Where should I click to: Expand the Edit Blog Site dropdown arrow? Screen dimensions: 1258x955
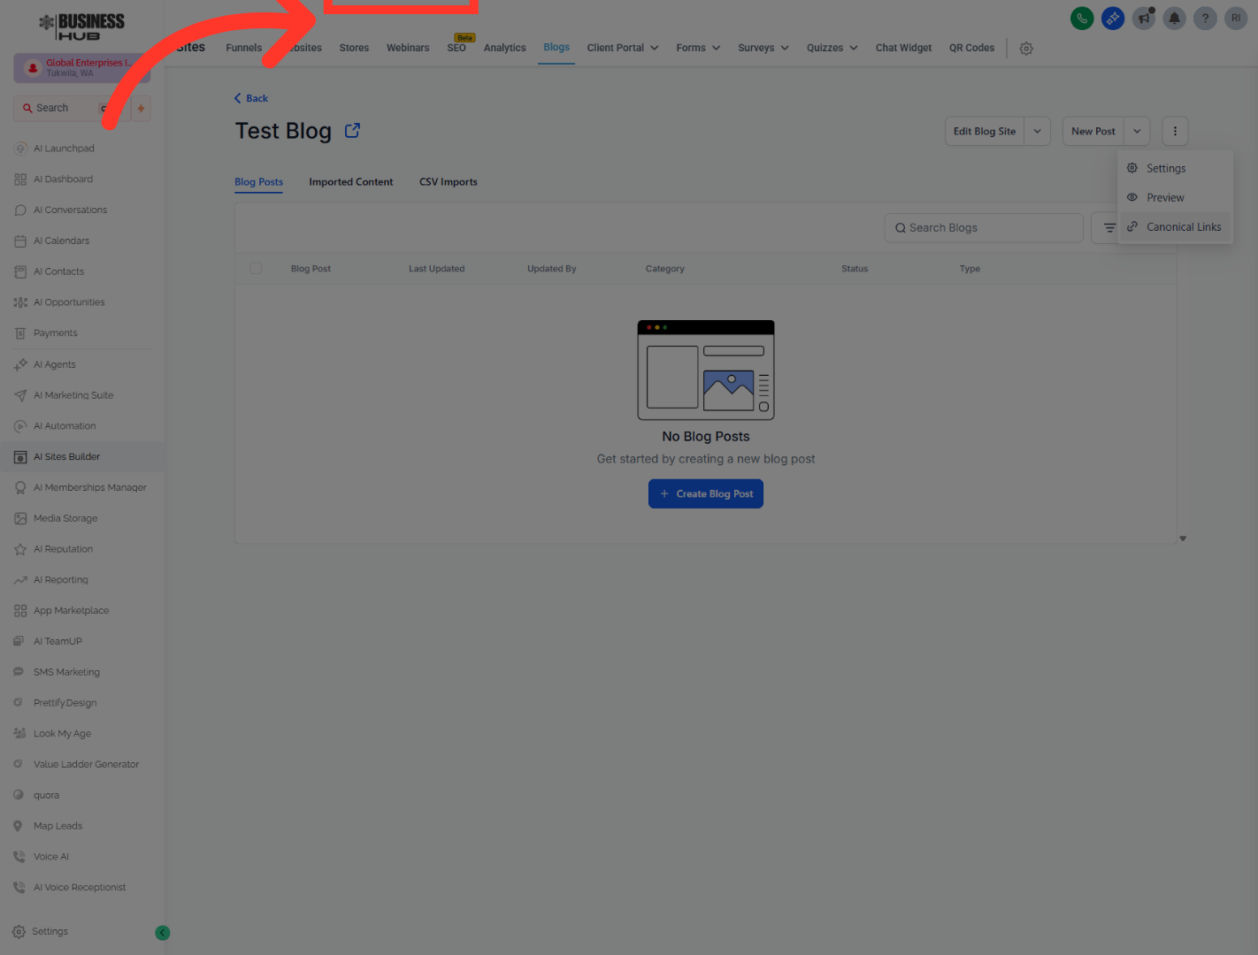pyautogui.click(x=1037, y=131)
